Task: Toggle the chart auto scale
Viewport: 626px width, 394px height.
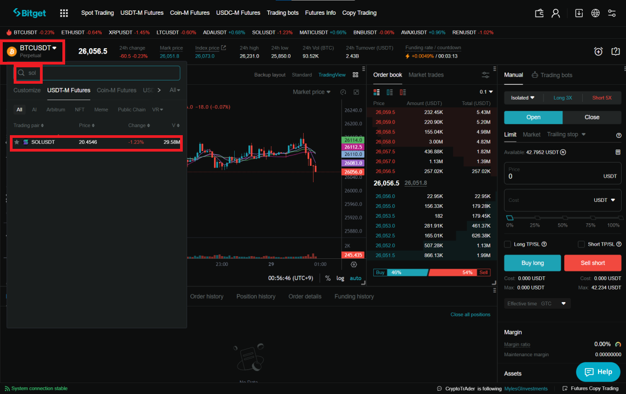Action: [355, 278]
